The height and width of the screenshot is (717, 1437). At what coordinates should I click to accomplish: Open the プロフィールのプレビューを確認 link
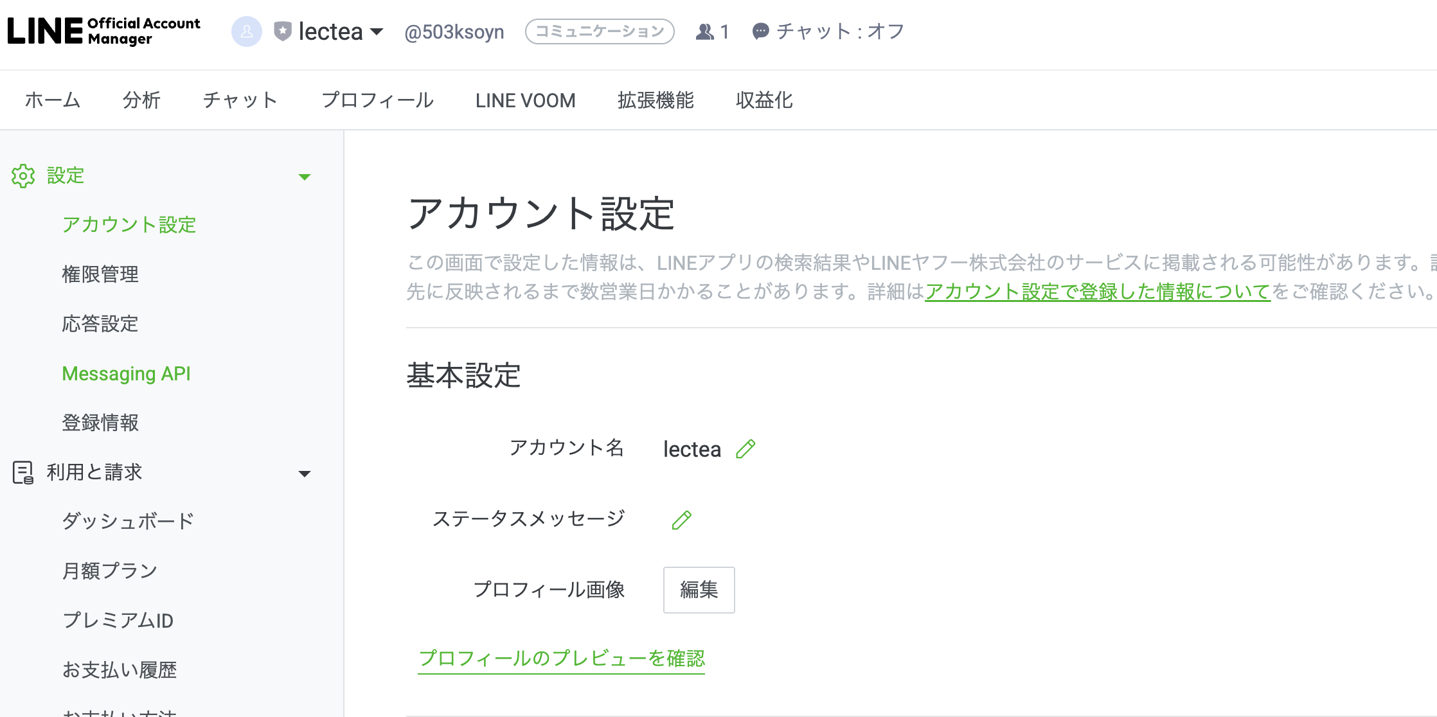point(562,658)
